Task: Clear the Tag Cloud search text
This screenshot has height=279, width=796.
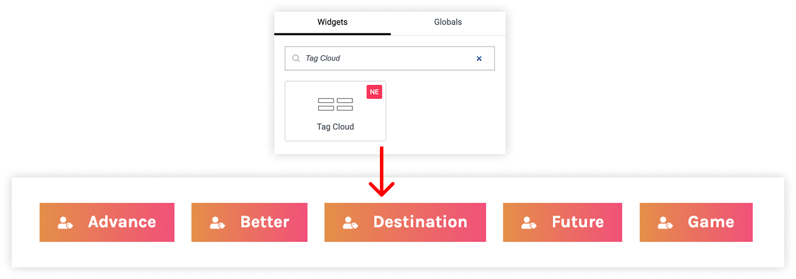Action: 479,58
